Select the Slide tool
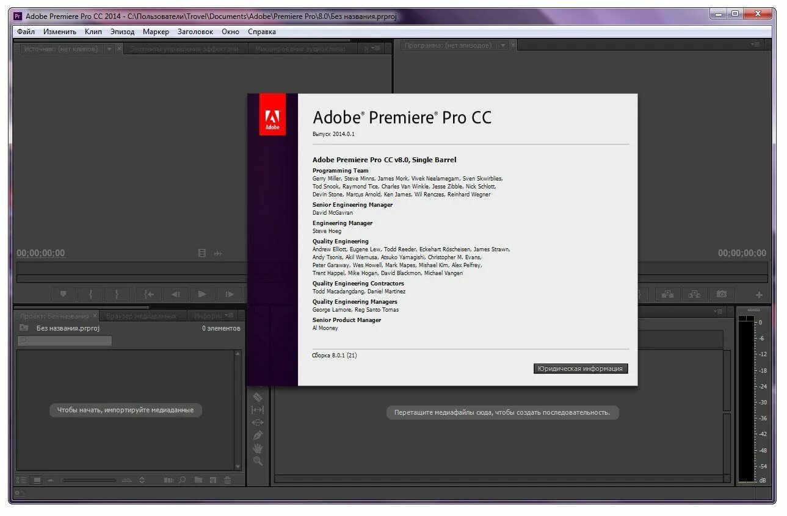 click(258, 423)
